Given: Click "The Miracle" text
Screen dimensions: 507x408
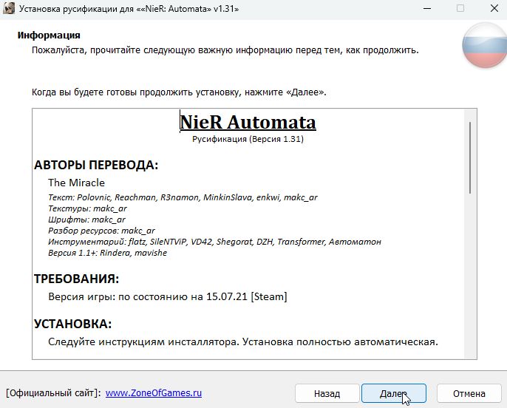Looking at the screenshot, I should pos(76,183).
